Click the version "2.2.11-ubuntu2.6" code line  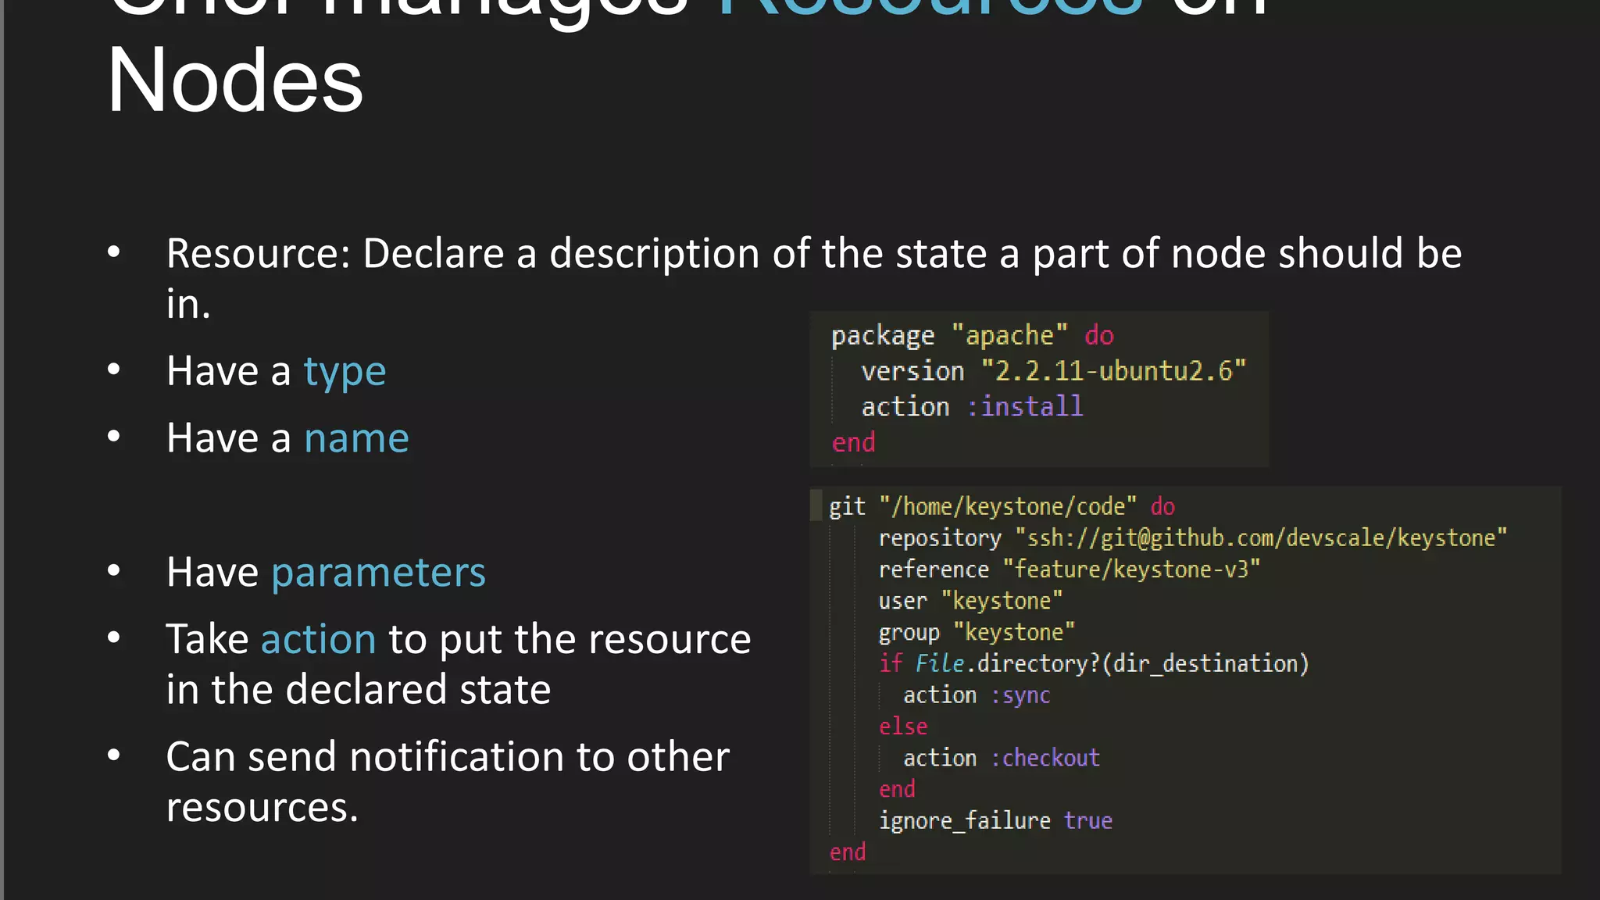tap(1053, 371)
